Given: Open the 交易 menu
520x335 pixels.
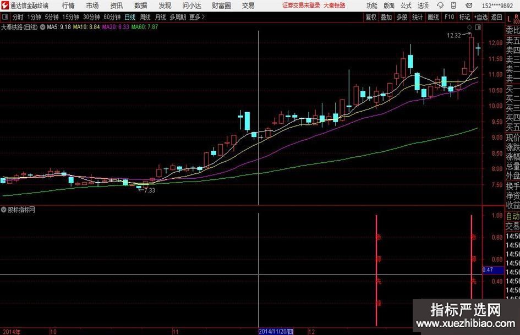Looking at the screenshot, I should point(248,6).
